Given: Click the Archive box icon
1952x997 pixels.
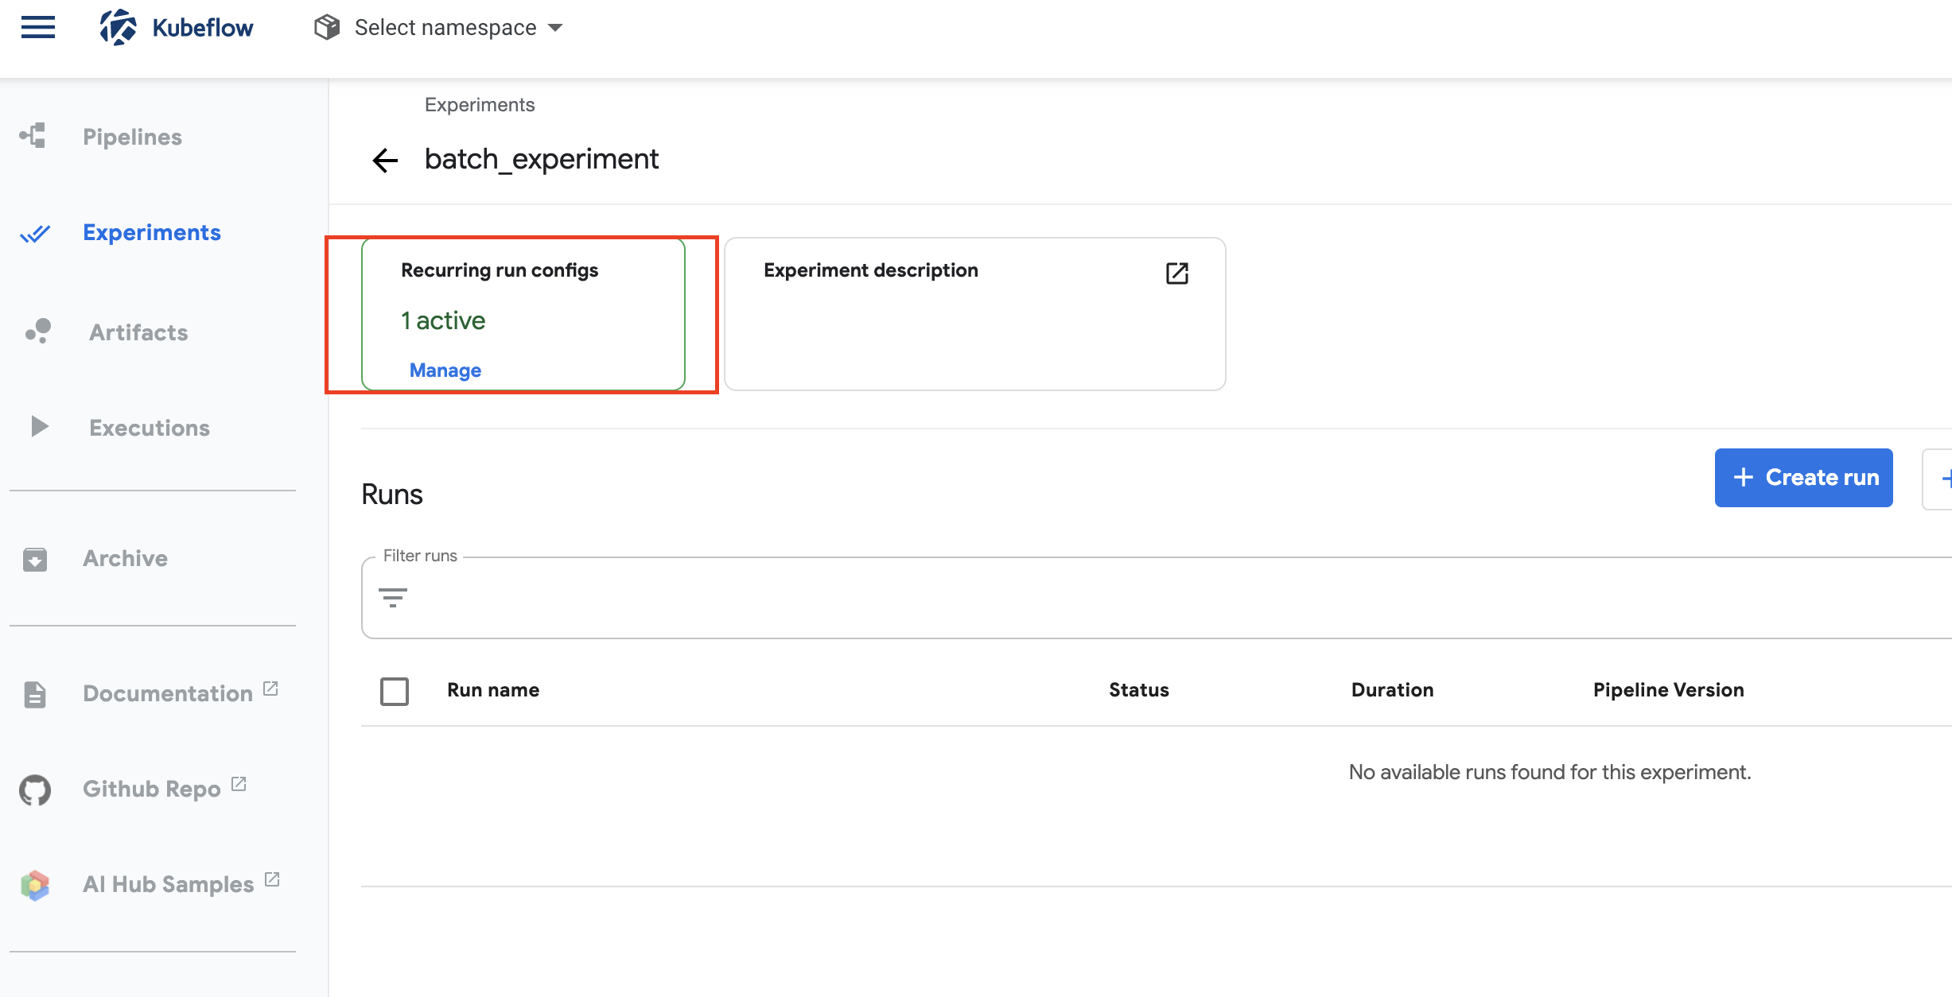Looking at the screenshot, I should pyautogui.click(x=35, y=559).
